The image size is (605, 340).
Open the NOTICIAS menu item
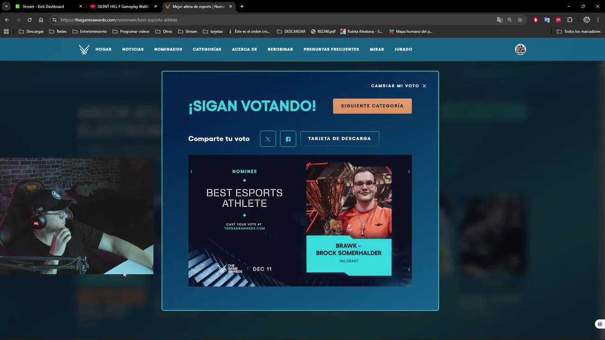coord(133,50)
